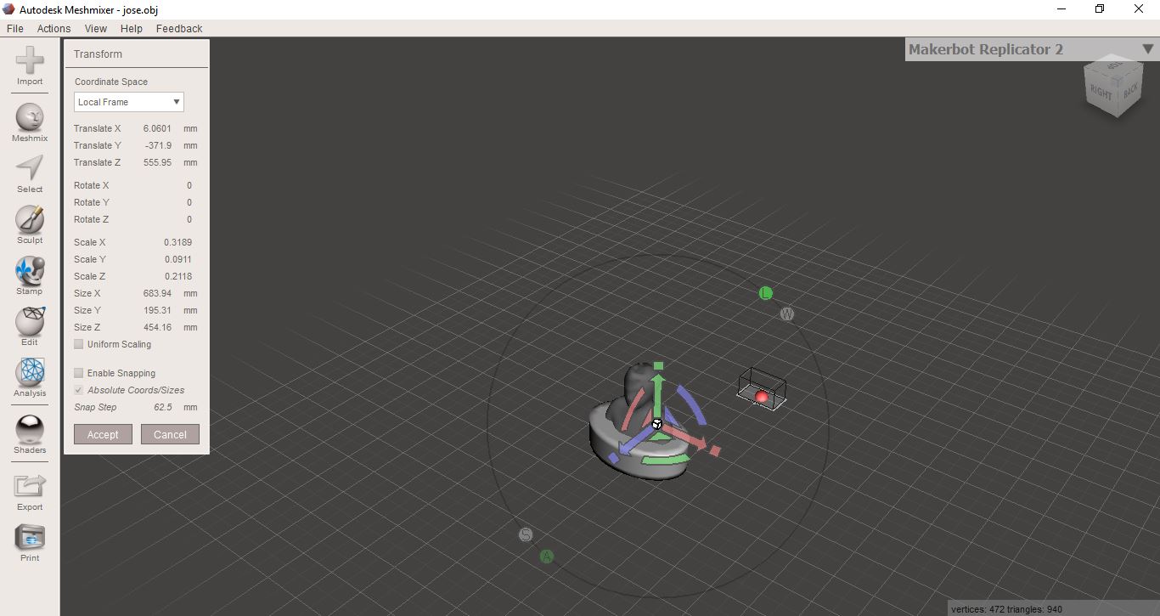This screenshot has width=1160, height=616.
Task: Open the View menu
Action: click(x=96, y=28)
